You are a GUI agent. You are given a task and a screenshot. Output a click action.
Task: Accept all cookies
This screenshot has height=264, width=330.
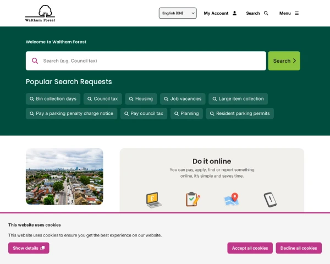[250, 248]
